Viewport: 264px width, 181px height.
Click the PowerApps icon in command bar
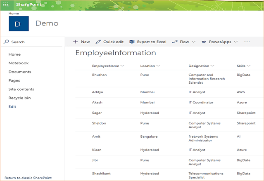click(x=204, y=42)
